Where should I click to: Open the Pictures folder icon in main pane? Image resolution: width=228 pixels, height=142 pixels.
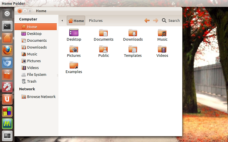(x=74, y=49)
